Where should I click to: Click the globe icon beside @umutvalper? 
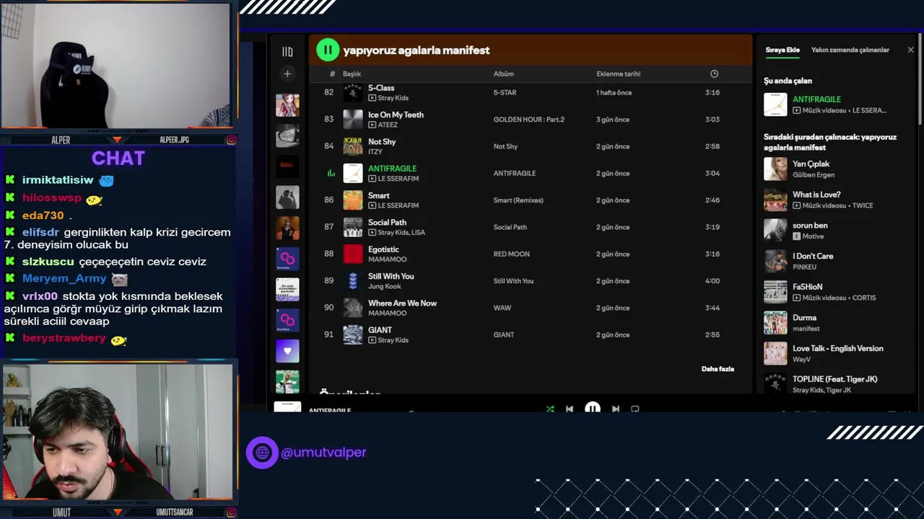click(x=262, y=453)
